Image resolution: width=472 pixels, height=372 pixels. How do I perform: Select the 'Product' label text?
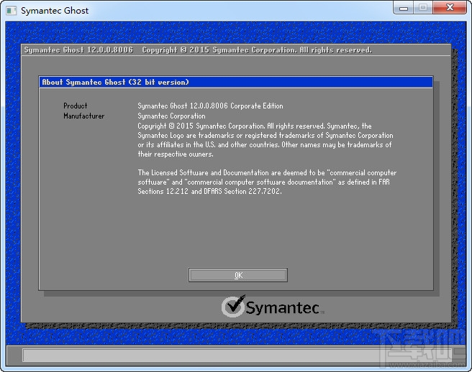click(x=76, y=106)
